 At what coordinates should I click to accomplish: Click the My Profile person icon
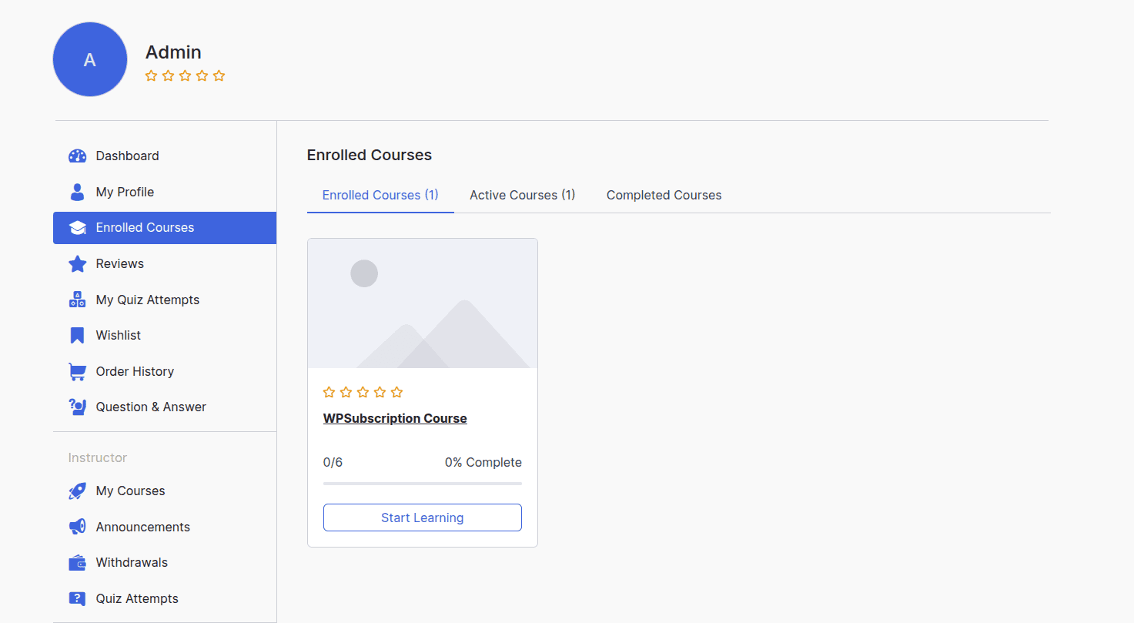(77, 192)
